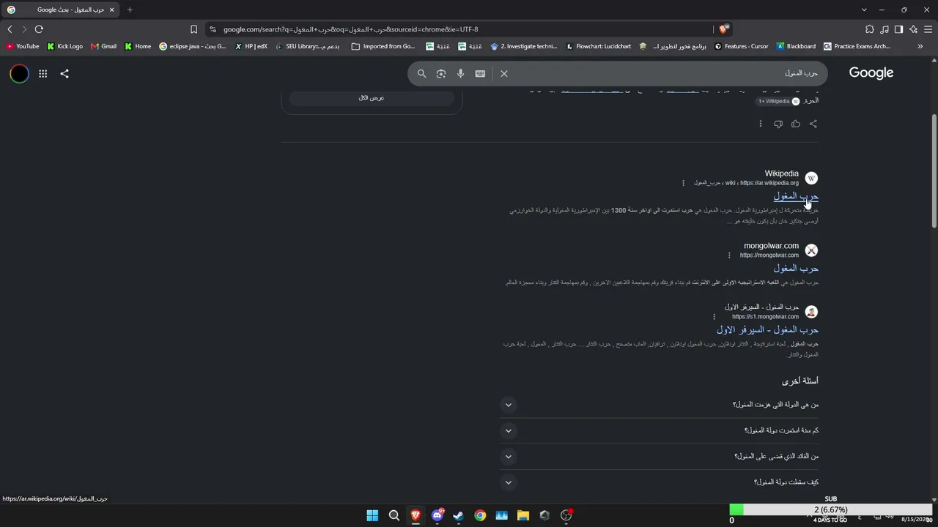Open Steam from the taskbar
The width and height of the screenshot is (938, 527).
click(x=458, y=515)
